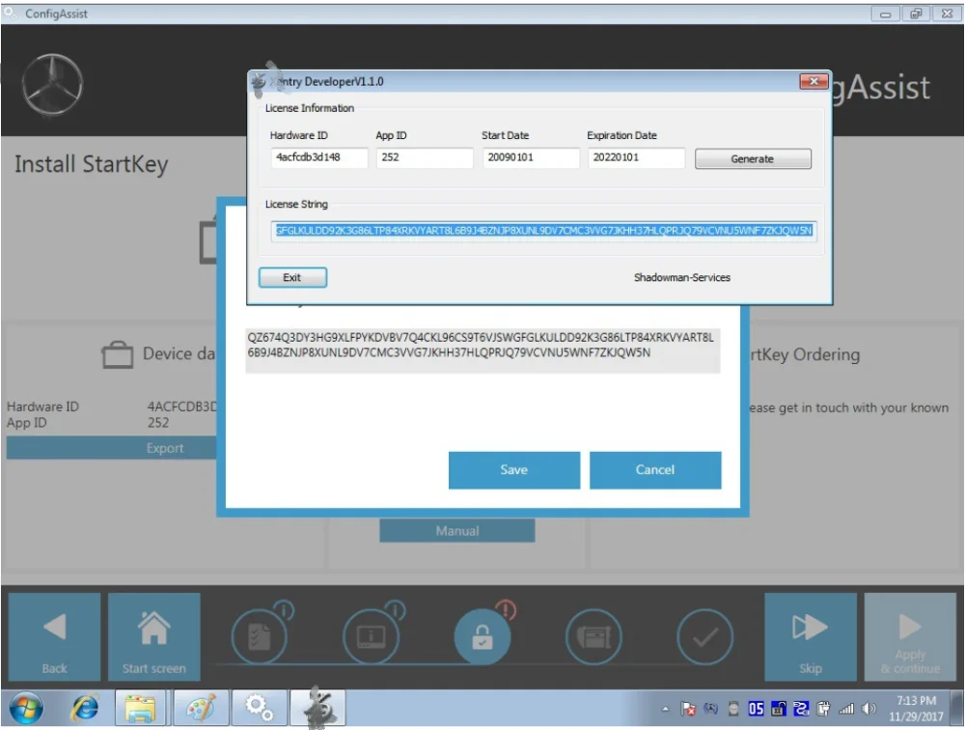Click the Hardware ID label in Device data
The height and width of the screenshot is (730, 965).
click(x=43, y=407)
